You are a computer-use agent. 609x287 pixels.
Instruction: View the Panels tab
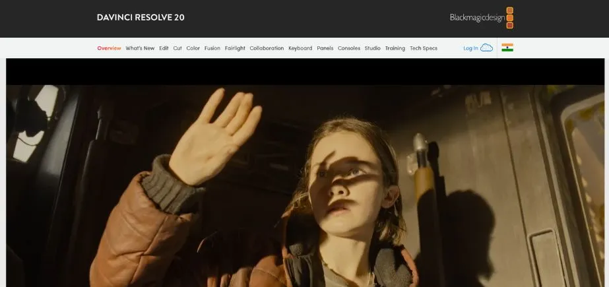click(x=325, y=48)
